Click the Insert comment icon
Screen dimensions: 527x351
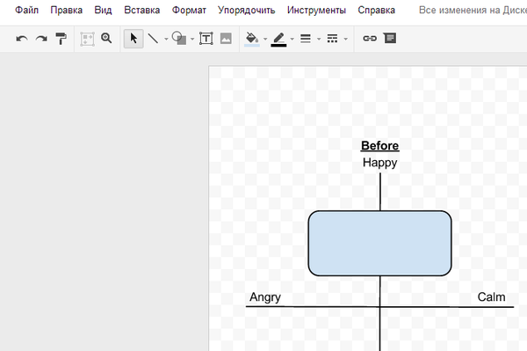(x=390, y=38)
